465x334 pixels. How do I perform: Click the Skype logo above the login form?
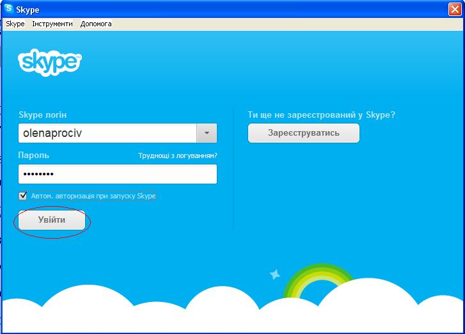pos(50,62)
